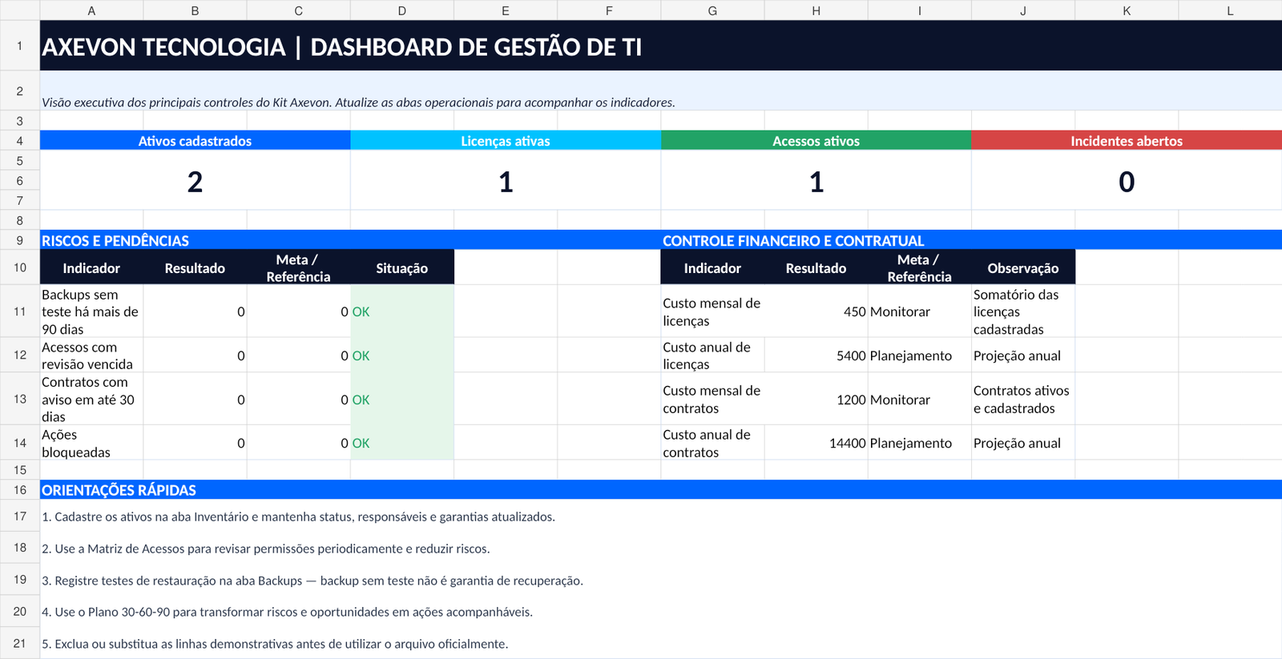
Task: Select the value 14400 cell
Action: 816,443
